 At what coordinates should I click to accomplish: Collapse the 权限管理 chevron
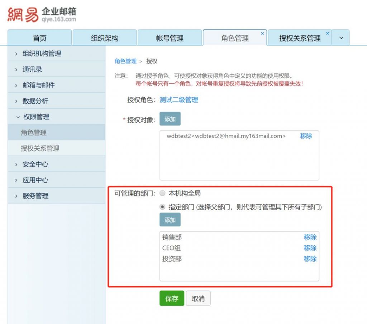click(18, 117)
